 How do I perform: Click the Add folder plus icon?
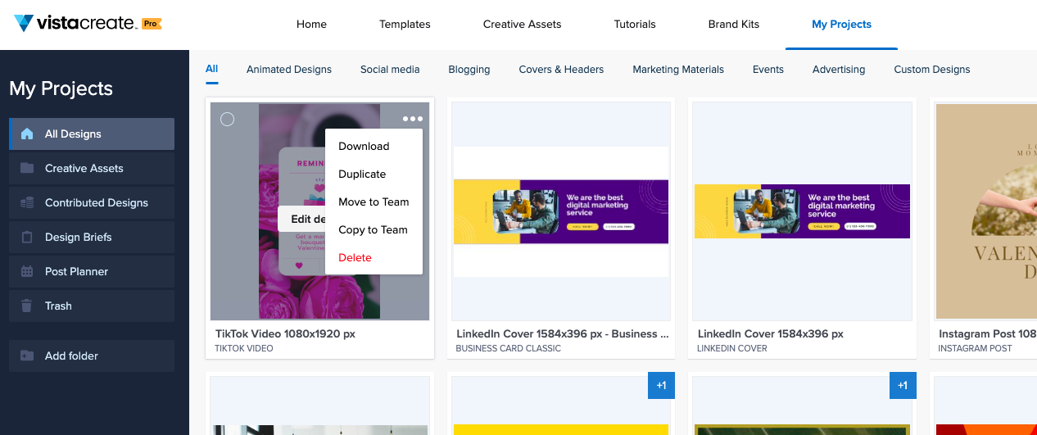pos(27,356)
